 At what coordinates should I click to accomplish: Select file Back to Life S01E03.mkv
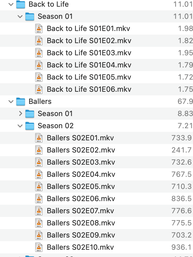tap(89, 53)
